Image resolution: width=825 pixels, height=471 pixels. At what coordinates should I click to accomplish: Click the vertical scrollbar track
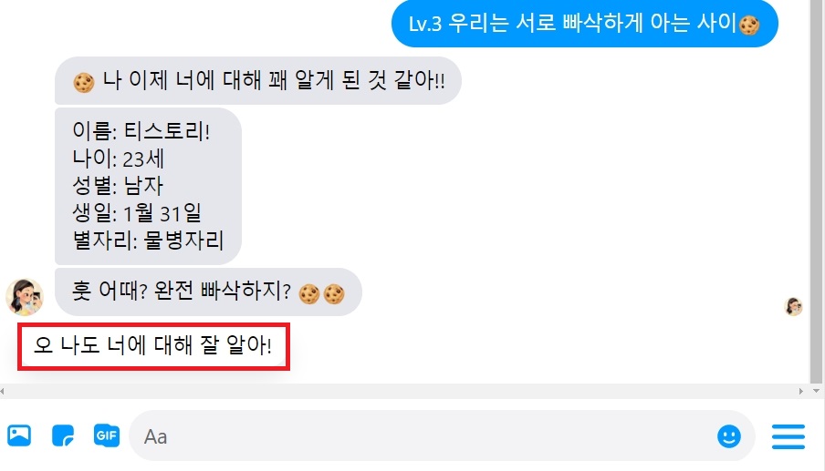point(816,191)
